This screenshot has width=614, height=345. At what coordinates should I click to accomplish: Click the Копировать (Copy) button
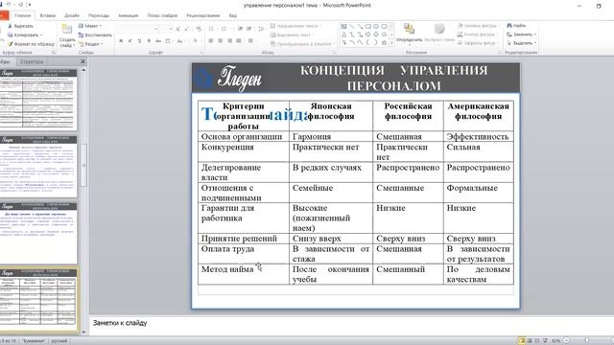coord(23,34)
